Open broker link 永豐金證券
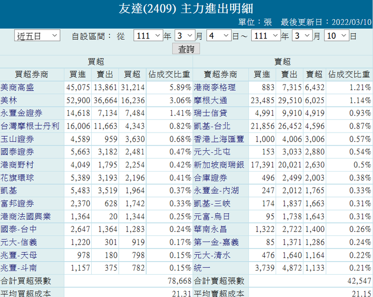 (21, 114)
